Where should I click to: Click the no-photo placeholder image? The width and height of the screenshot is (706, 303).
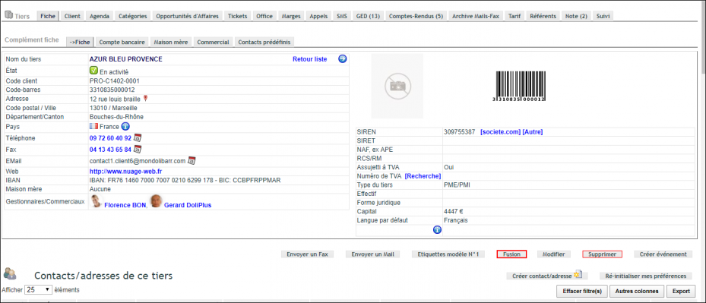pos(397,86)
